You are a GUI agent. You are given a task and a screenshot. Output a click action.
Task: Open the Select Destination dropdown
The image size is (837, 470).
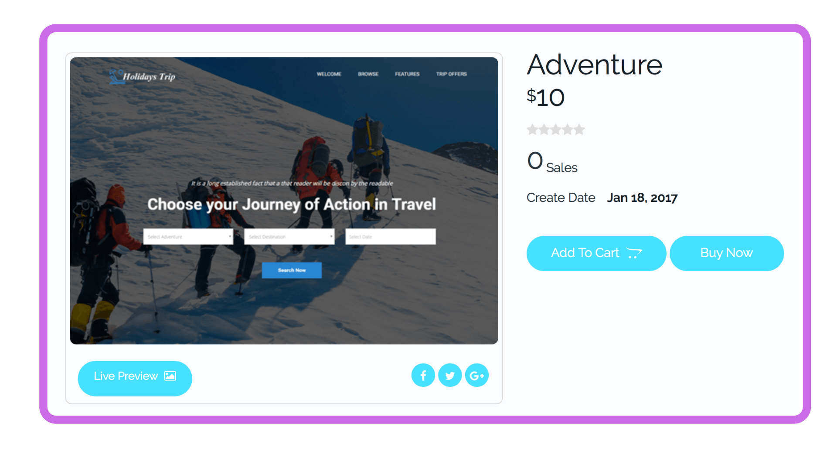[289, 237]
